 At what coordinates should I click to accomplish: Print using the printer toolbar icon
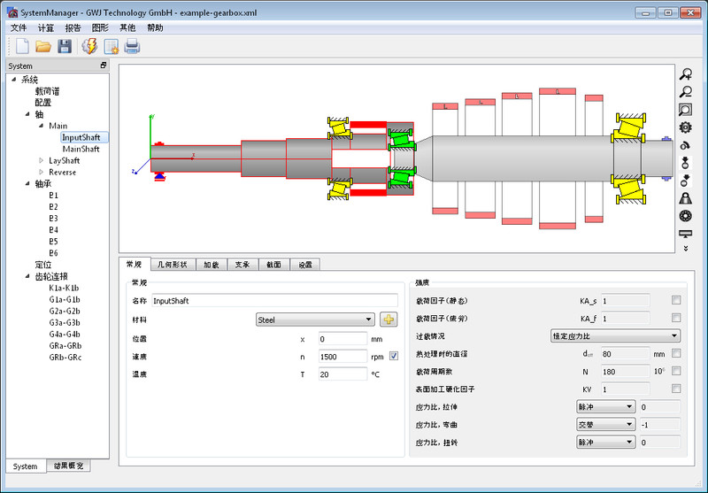132,46
